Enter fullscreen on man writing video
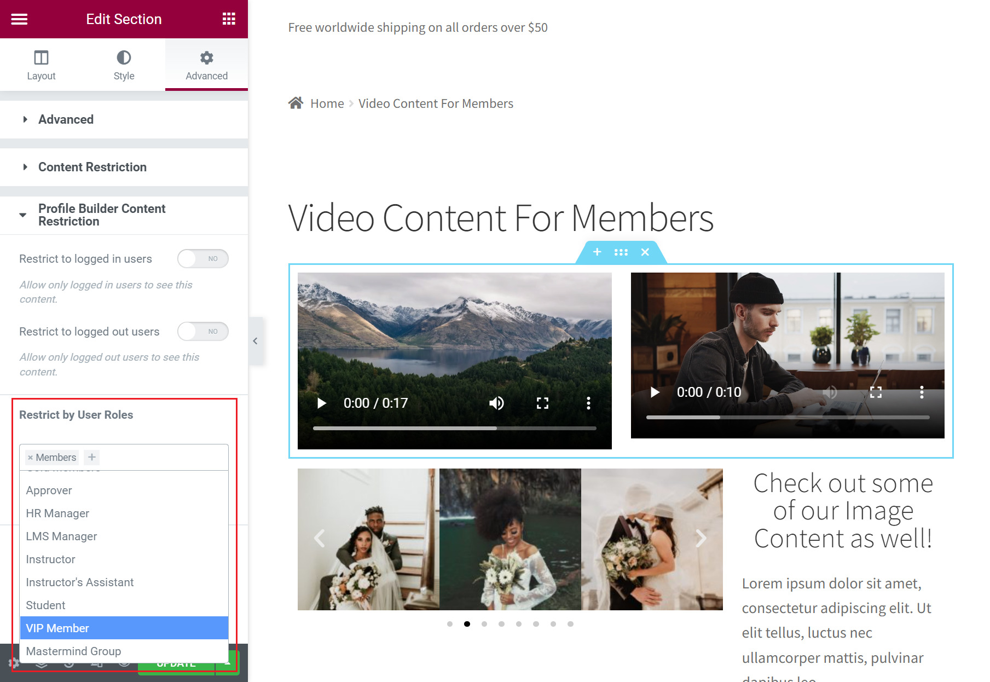This screenshot has width=990, height=682. 876,392
